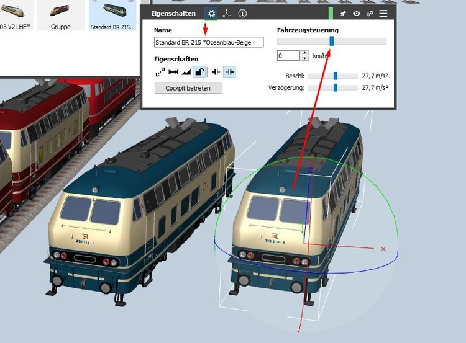Toggle the eye visibility icon in panel header

(x=357, y=14)
